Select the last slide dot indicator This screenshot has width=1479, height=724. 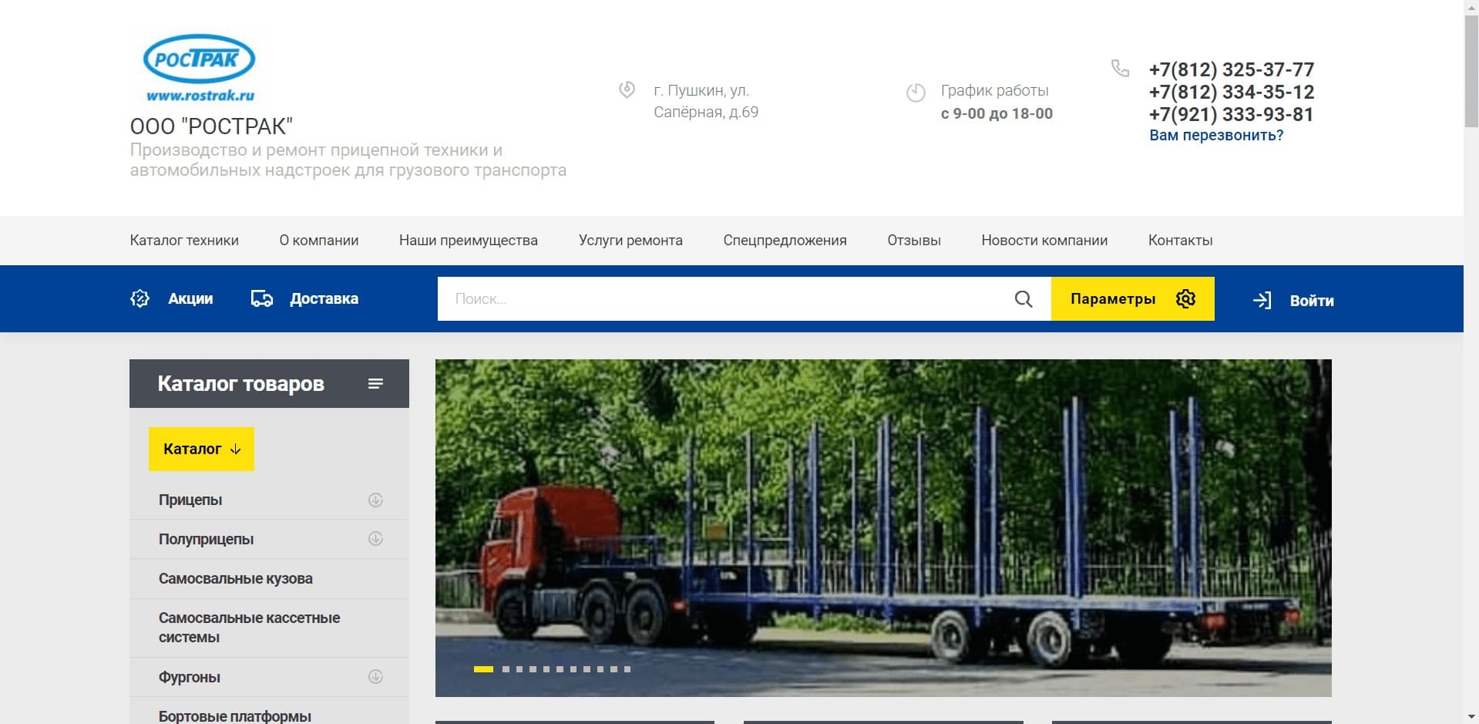tap(627, 669)
